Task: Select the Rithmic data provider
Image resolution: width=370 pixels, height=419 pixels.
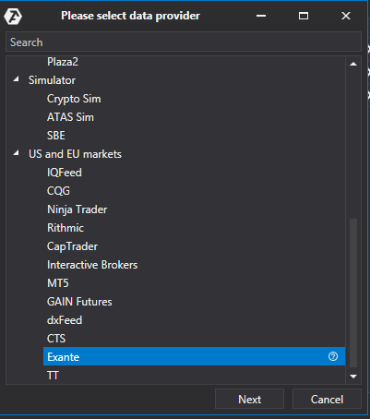Action: [66, 228]
